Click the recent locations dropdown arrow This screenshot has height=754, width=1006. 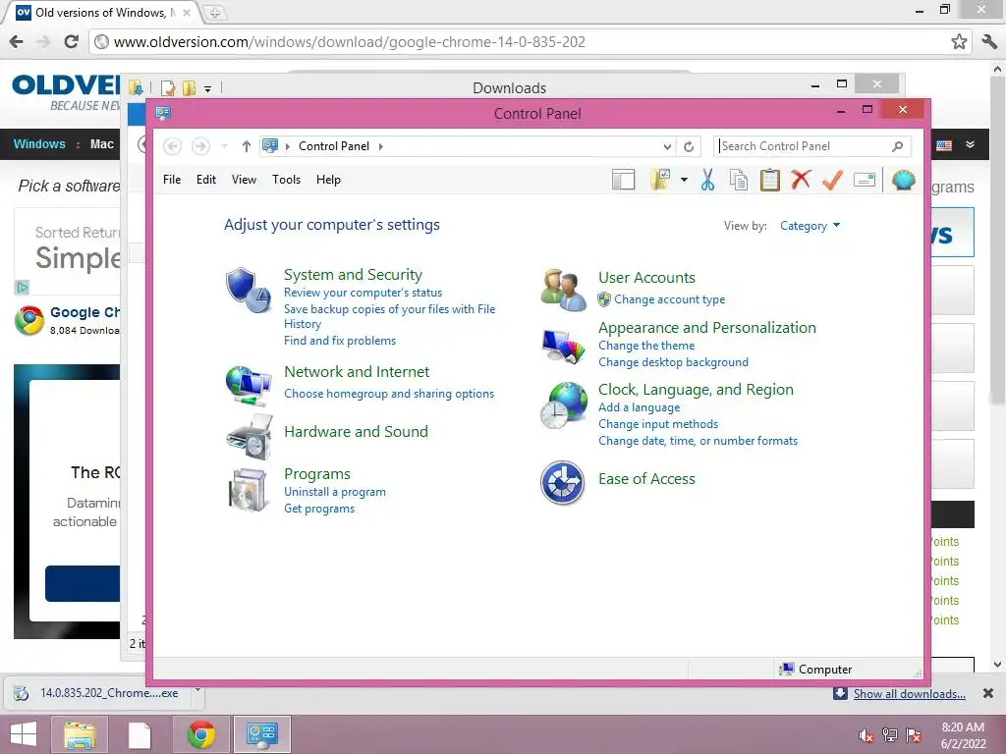225,147
